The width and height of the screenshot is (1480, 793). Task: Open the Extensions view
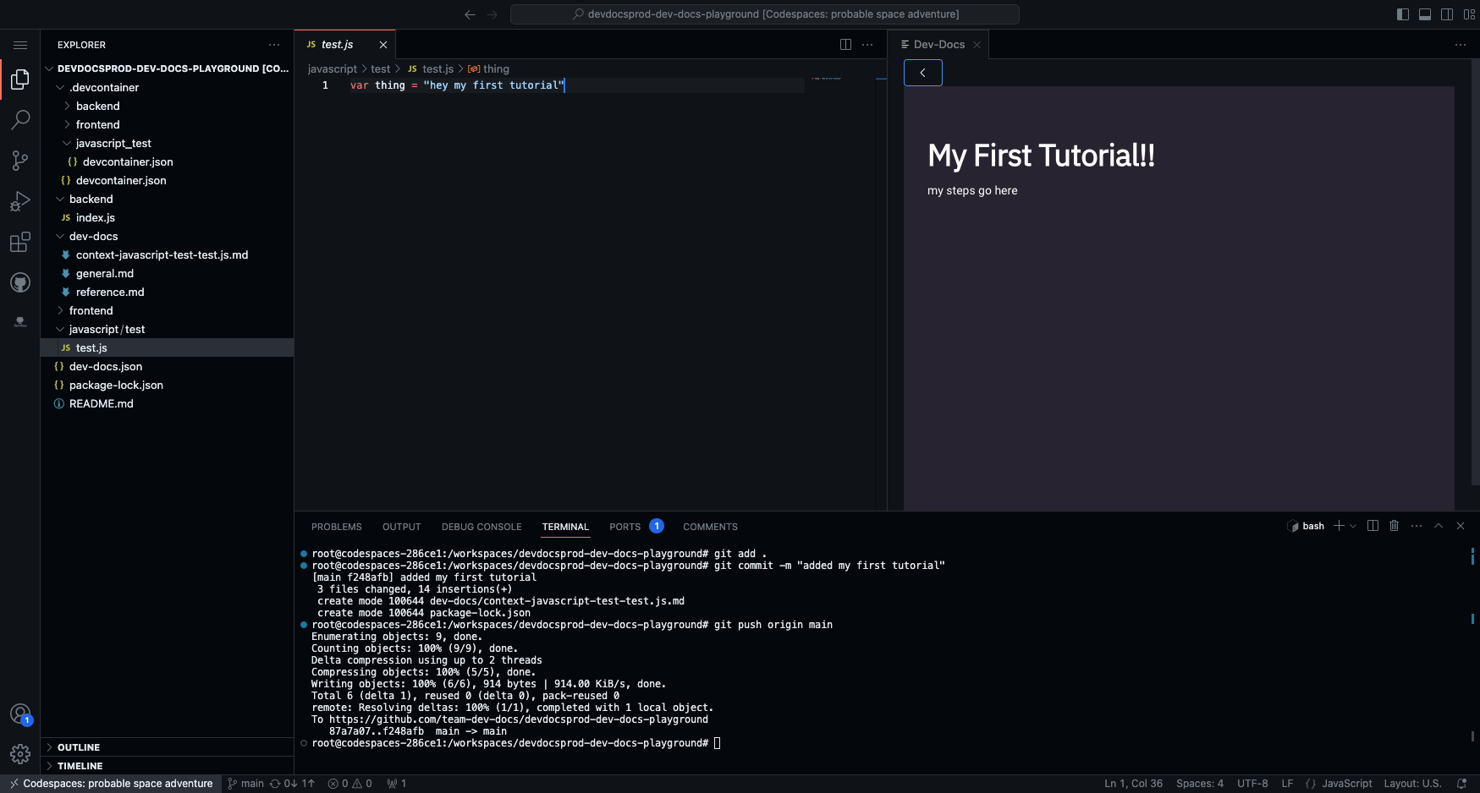click(x=20, y=243)
